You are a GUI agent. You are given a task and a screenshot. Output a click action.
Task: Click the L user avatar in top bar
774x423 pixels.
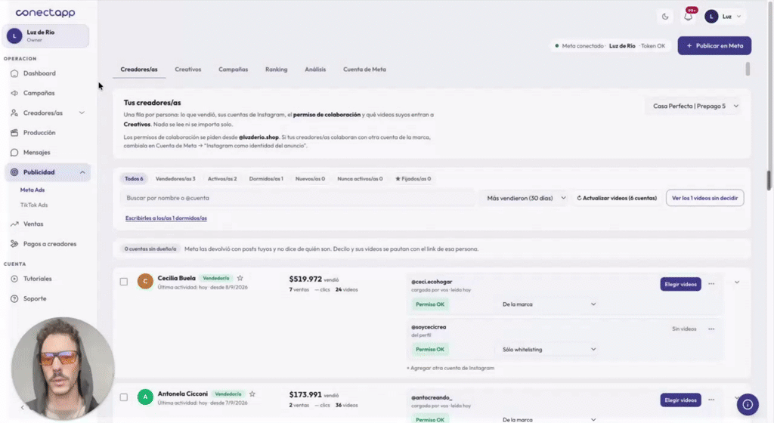click(711, 17)
